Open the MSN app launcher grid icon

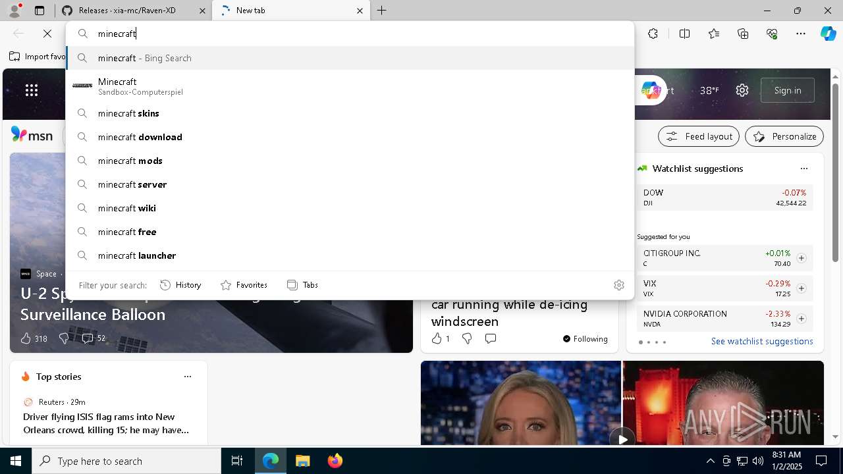tap(32, 90)
